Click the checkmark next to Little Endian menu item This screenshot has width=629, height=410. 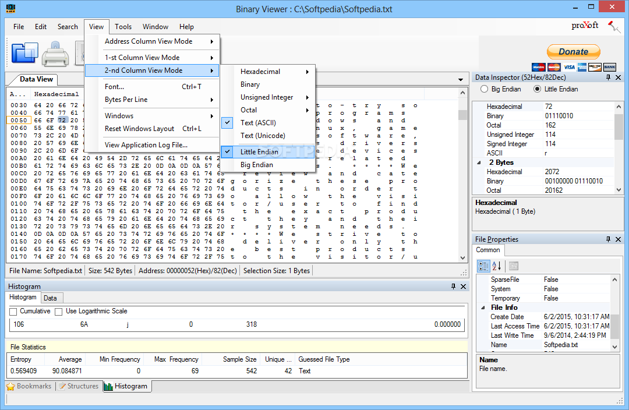[x=228, y=151]
